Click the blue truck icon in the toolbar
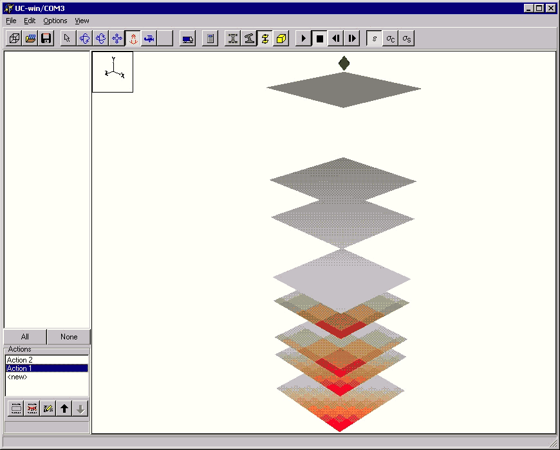Screen dimensions: 560x450 tap(187, 39)
